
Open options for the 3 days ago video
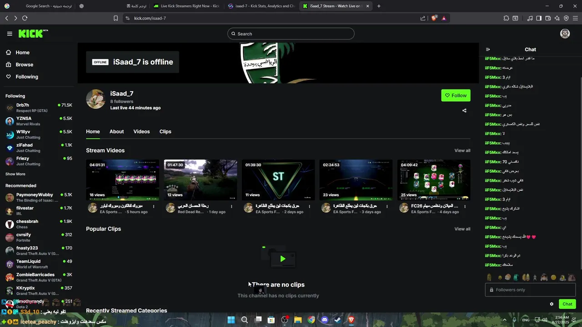387,206
